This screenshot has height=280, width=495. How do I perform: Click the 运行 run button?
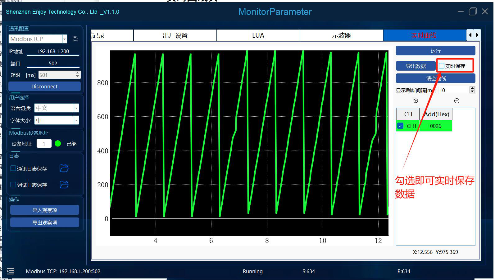(x=435, y=51)
